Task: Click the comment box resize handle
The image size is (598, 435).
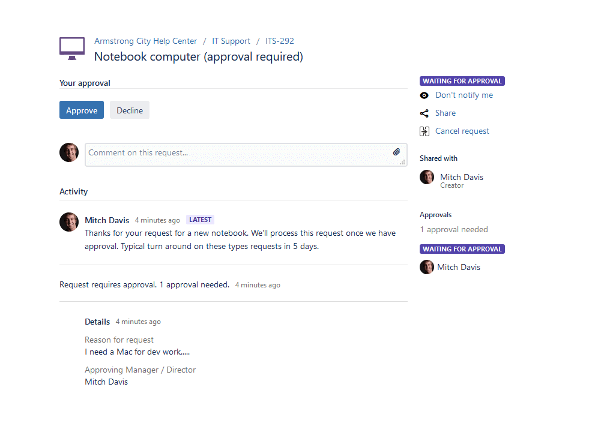Action: (x=402, y=162)
